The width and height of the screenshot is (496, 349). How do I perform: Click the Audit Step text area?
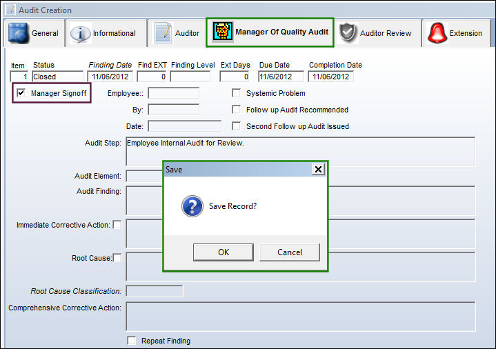point(301,151)
